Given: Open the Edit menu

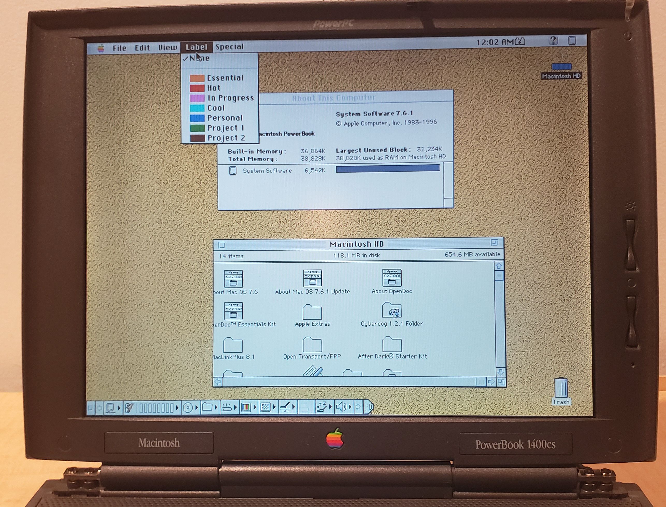Looking at the screenshot, I should coord(142,48).
